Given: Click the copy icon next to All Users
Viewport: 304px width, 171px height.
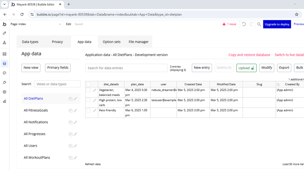Looking at the screenshot, I should (x=70, y=146).
